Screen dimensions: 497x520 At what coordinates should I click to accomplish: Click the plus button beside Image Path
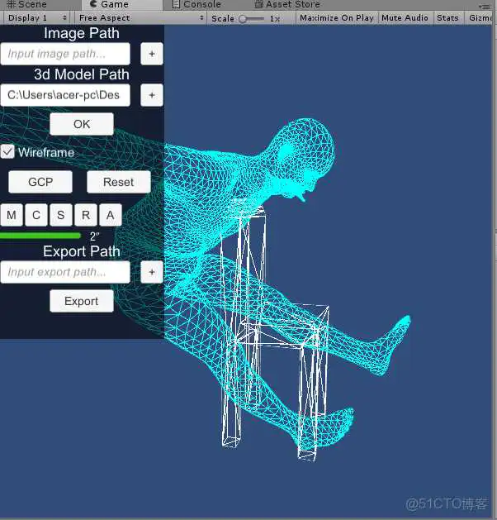[151, 54]
